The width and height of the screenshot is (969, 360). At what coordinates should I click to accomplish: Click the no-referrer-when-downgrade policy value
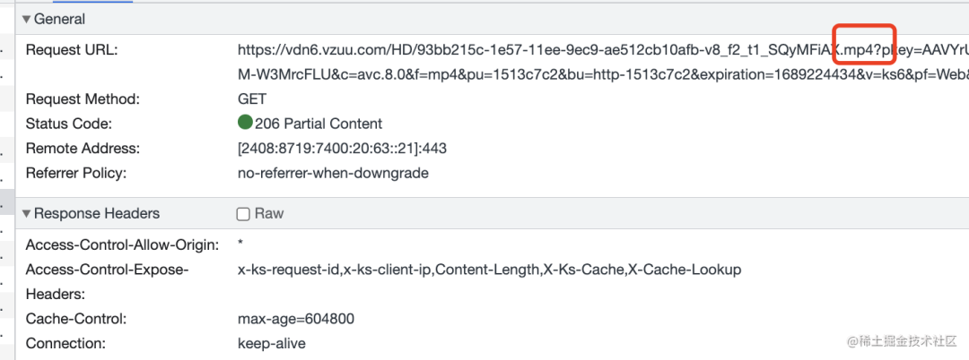[x=333, y=173]
